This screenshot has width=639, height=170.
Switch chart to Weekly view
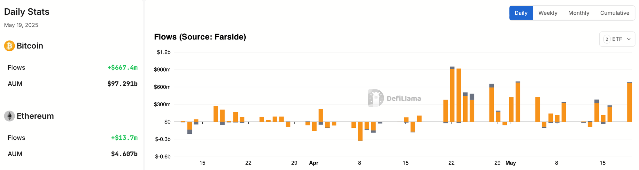(x=548, y=13)
